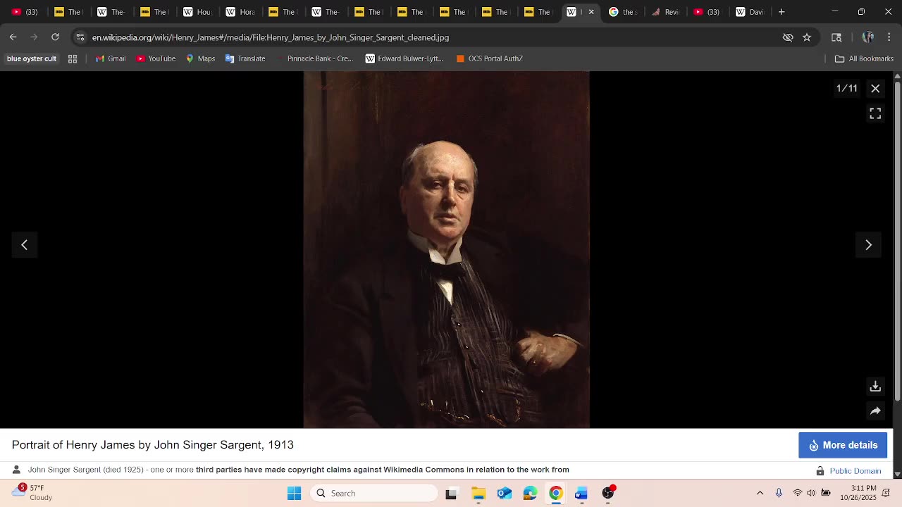
Task: Switch to the 'Hora' Wikipedia tab
Action: (x=240, y=12)
